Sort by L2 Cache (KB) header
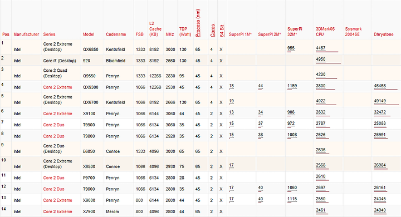 coord(155,29)
